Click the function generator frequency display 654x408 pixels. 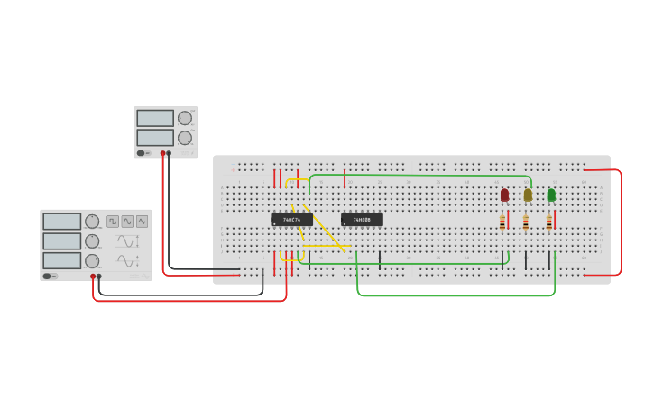(x=62, y=222)
